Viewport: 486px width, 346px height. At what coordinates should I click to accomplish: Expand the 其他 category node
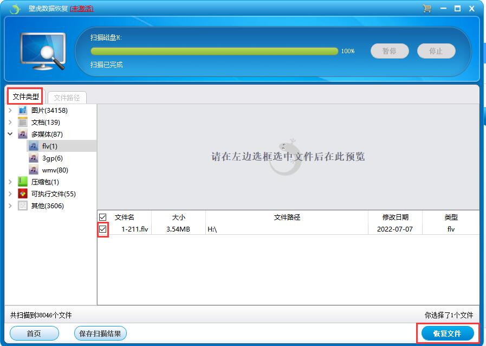(x=10, y=206)
